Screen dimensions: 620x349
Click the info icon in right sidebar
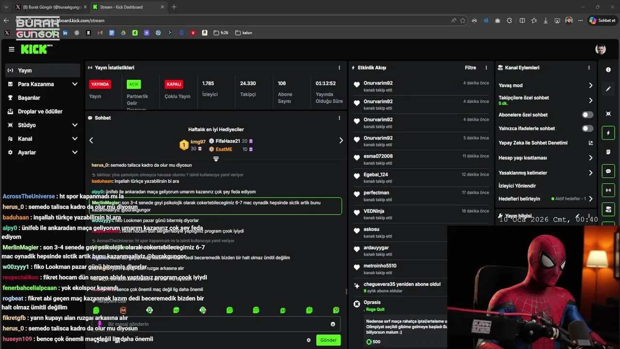point(608,70)
